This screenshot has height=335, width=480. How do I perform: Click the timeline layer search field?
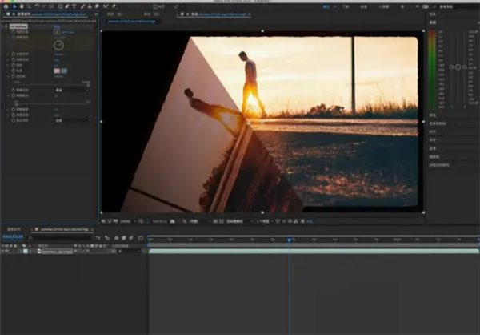coord(62,238)
